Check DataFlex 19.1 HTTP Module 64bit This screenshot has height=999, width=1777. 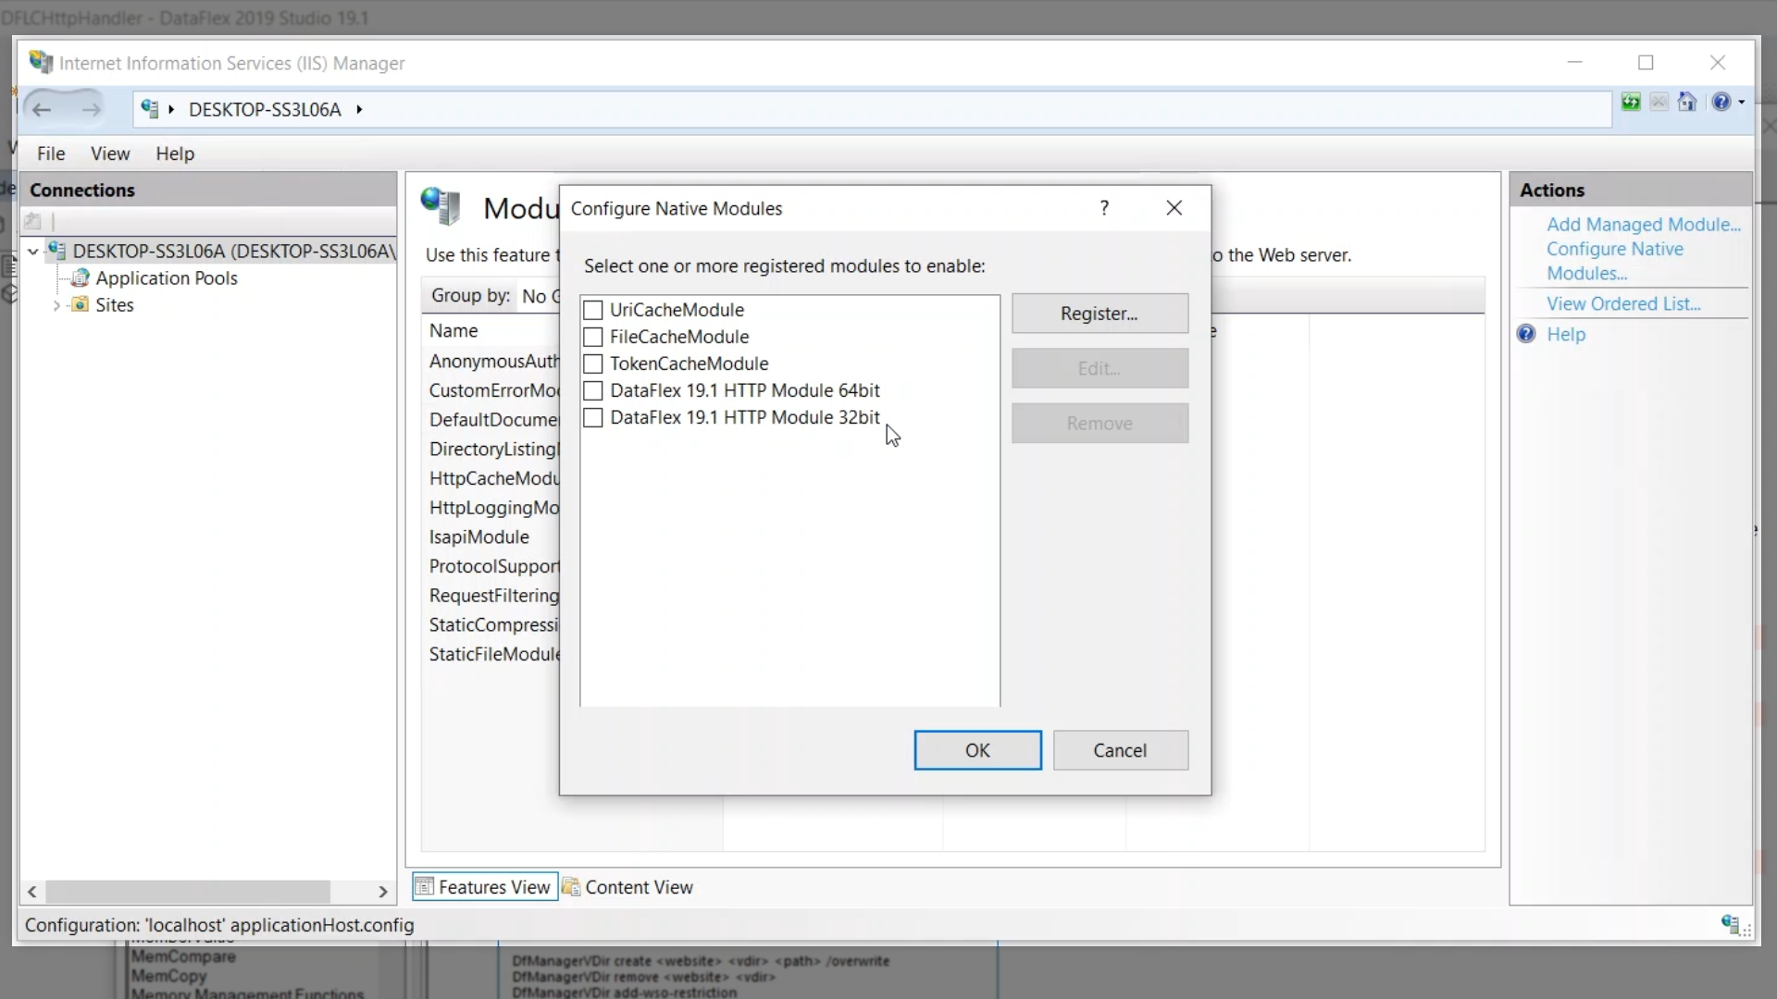pos(593,390)
